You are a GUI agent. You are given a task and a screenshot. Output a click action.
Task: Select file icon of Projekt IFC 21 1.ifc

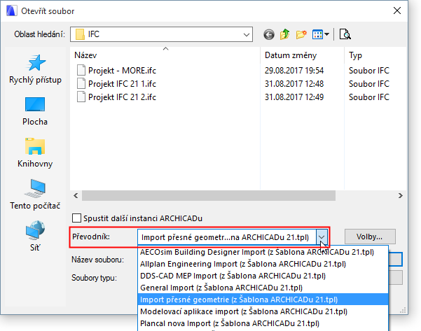(x=81, y=84)
